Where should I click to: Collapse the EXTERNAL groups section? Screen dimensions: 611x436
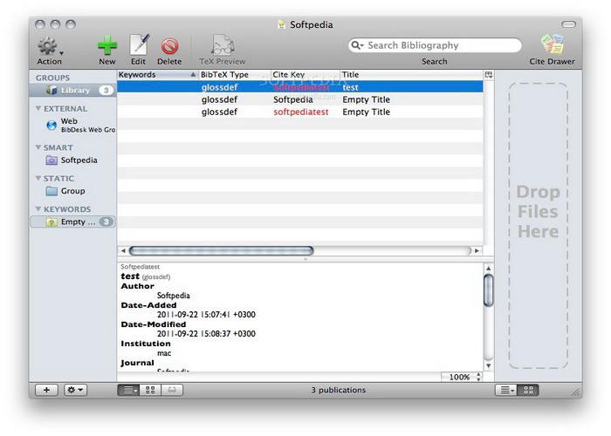tap(38, 109)
